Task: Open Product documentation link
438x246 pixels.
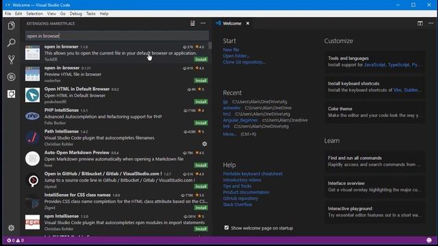Action: coord(246,192)
